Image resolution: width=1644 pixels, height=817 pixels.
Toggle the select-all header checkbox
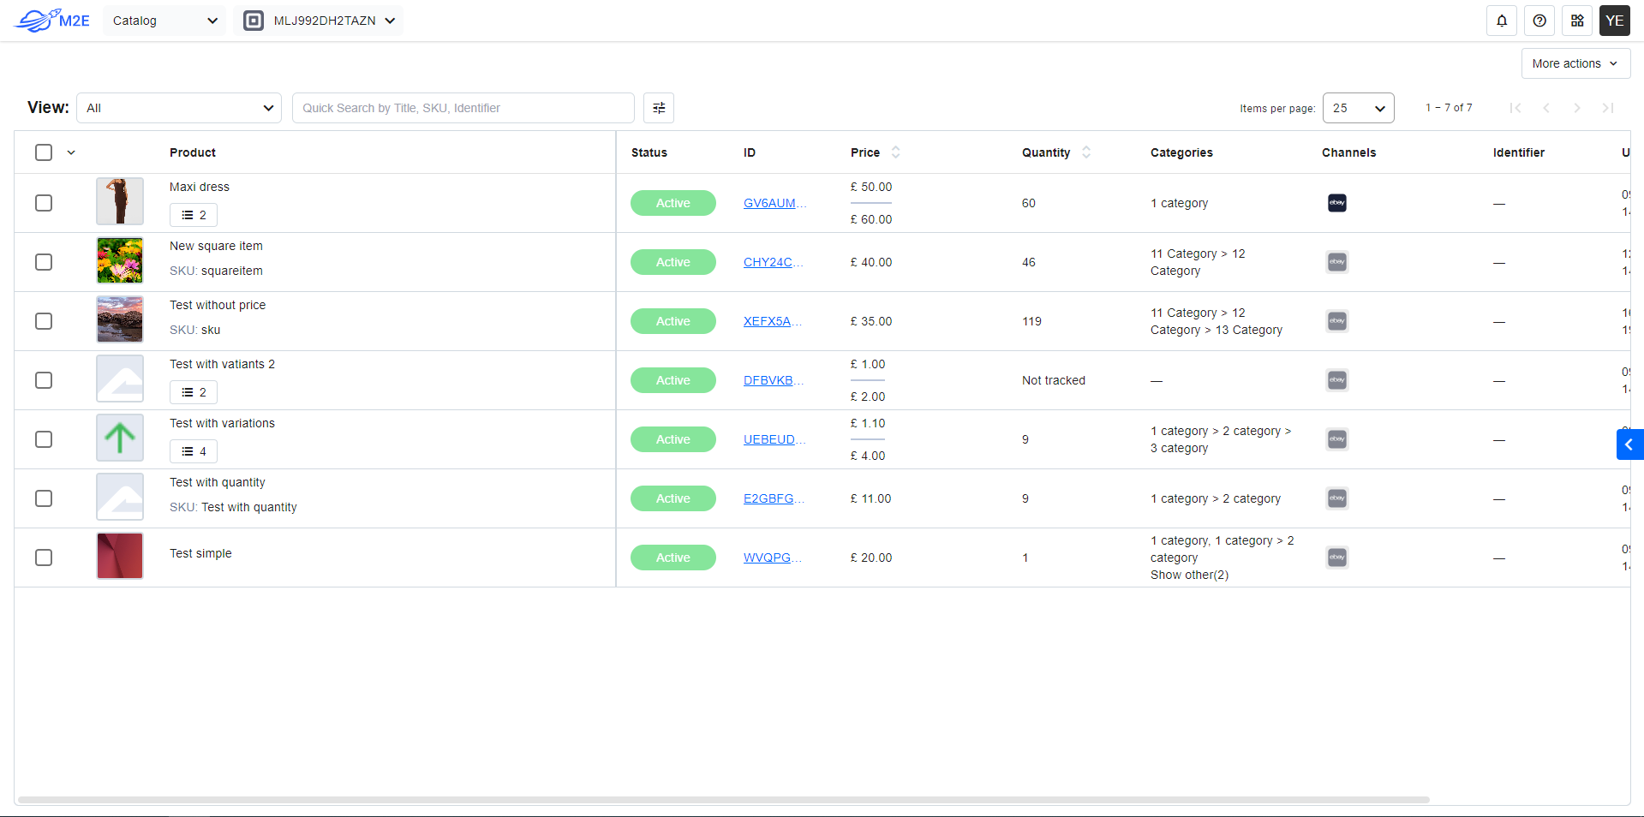44,152
